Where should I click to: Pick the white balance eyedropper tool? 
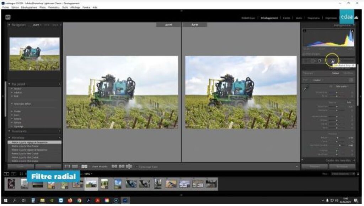pyautogui.click(x=305, y=88)
